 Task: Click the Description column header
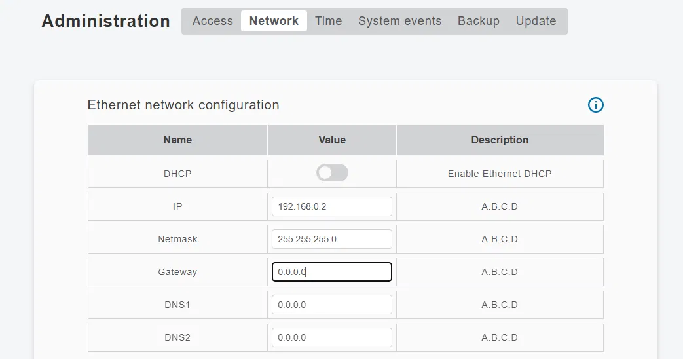(x=500, y=140)
